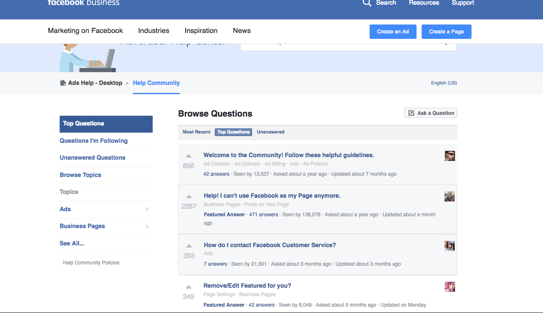This screenshot has width=543, height=313.
Task: Open Unanswered Questions in sidebar
Action: tap(93, 158)
